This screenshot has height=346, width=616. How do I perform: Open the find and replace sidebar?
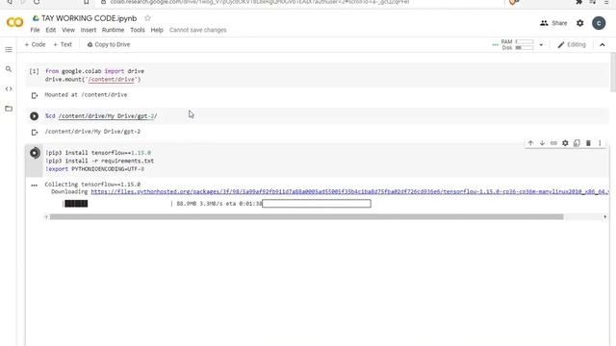tap(9, 69)
